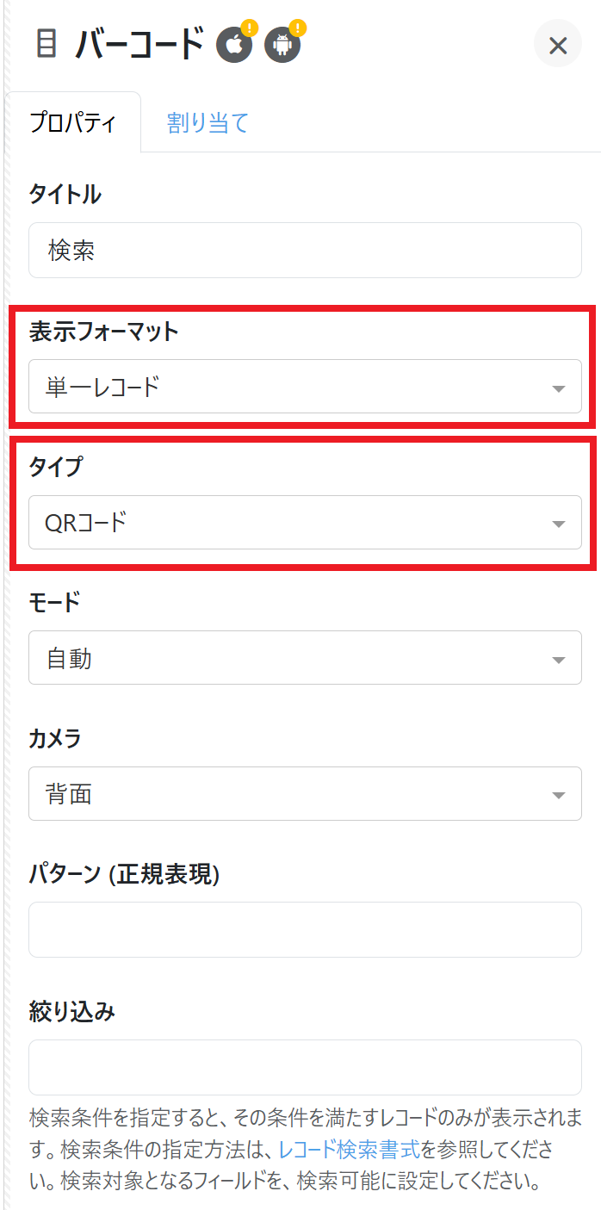
Task: Click the arrow on モード select
Action: click(x=559, y=660)
